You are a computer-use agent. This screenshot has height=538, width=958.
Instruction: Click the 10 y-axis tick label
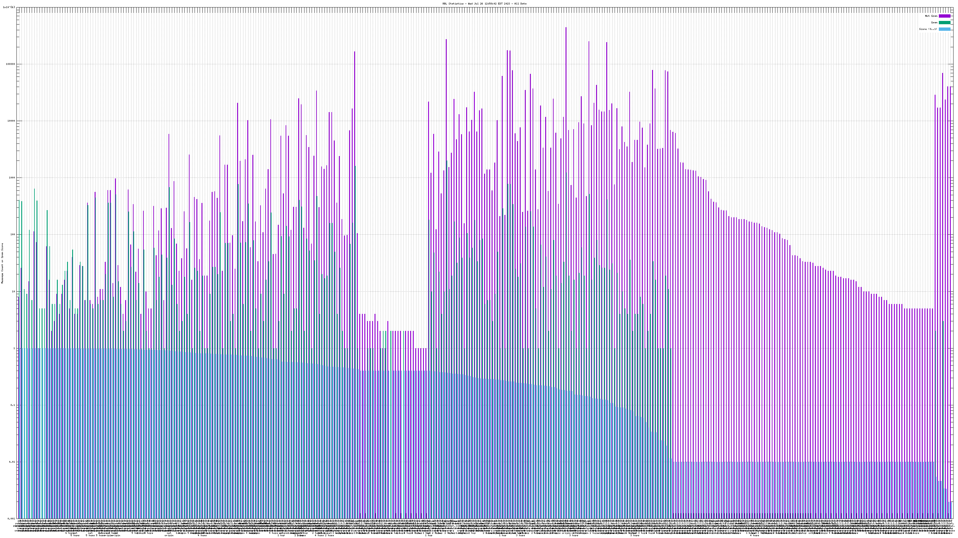(x=13, y=291)
